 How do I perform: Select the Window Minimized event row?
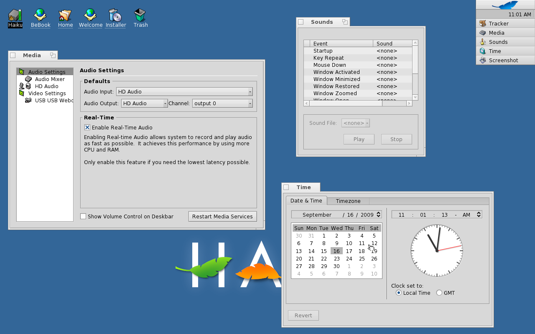pyautogui.click(x=358, y=79)
